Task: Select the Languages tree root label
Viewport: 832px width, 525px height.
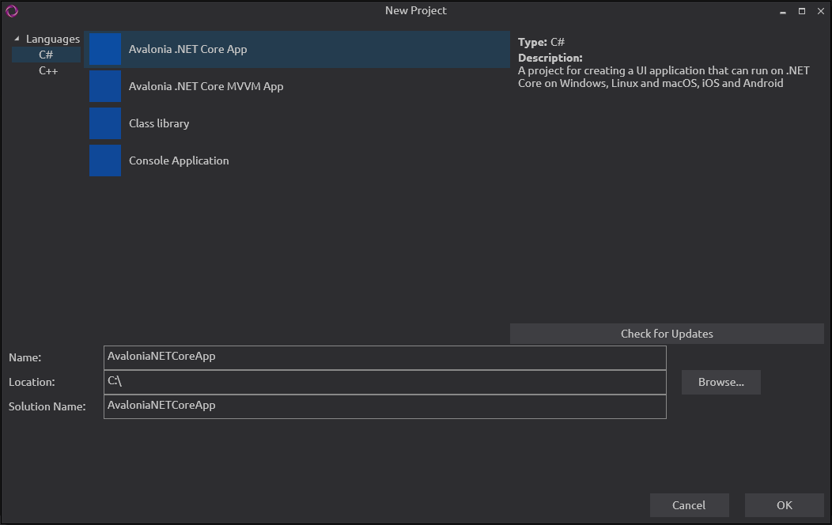Action: pyautogui.click(x=53, y=39)
